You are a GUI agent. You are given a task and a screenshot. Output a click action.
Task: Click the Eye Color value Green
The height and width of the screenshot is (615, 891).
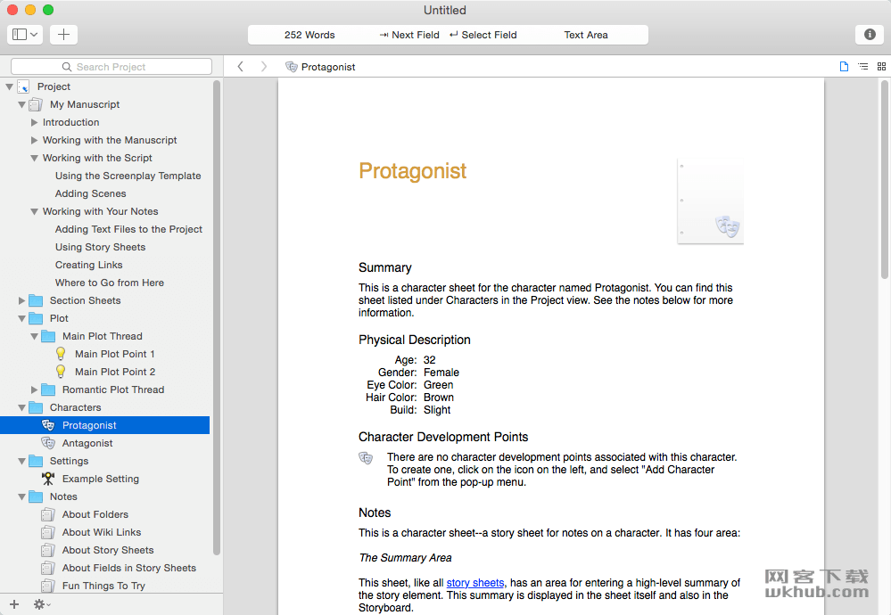(x=438, y=385)
